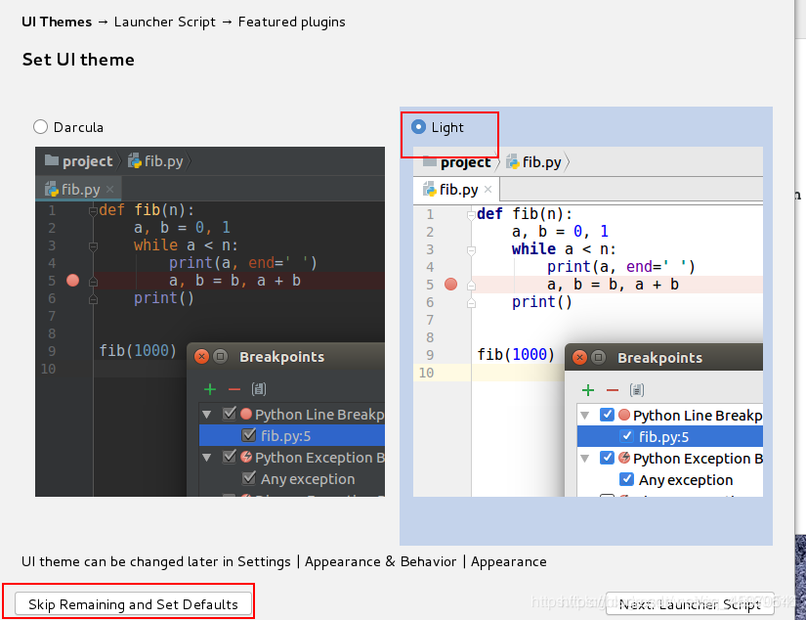Viewport: 806px width, 620px height.
Task: Select the Darcula theme radio button
Action: 41,127
